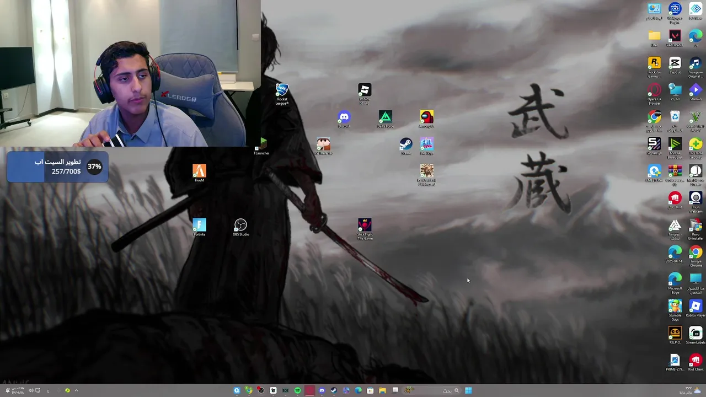Click the stream goal 37% widget
This screenshot has width=706, height=397.
(x=57, y=167)
